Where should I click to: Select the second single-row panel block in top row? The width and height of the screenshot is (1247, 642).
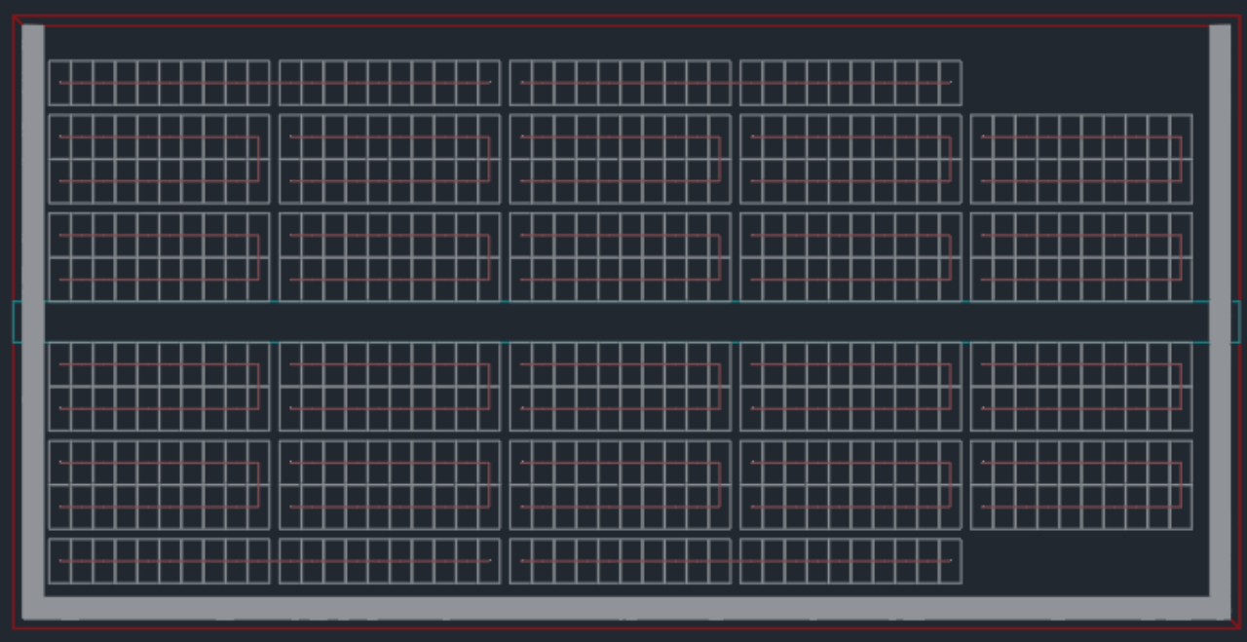(390, 83)
